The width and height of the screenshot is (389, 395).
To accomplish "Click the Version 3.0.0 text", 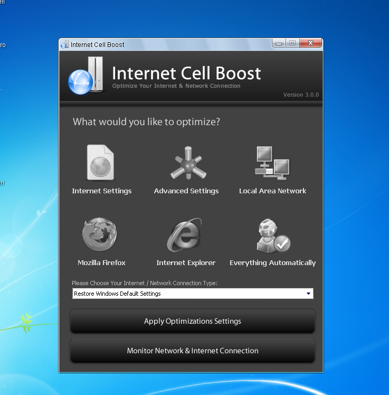I will coord(301,95).
